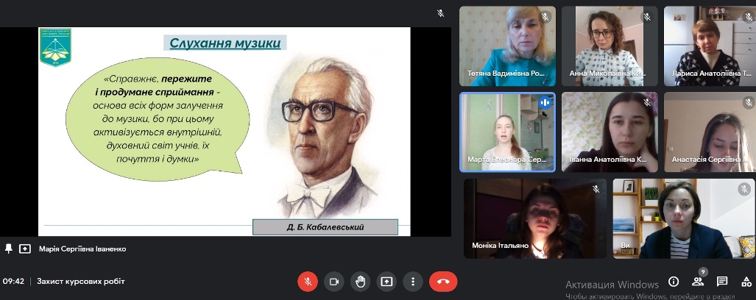Select your own video tile labeled Ви
The width and height of the screenshot is (756, 300).
tap(684, 218)
